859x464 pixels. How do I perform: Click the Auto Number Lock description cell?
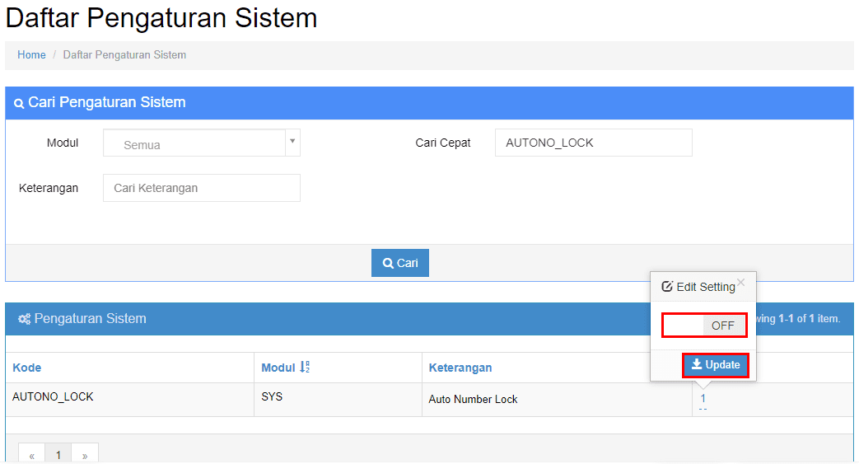473,399
